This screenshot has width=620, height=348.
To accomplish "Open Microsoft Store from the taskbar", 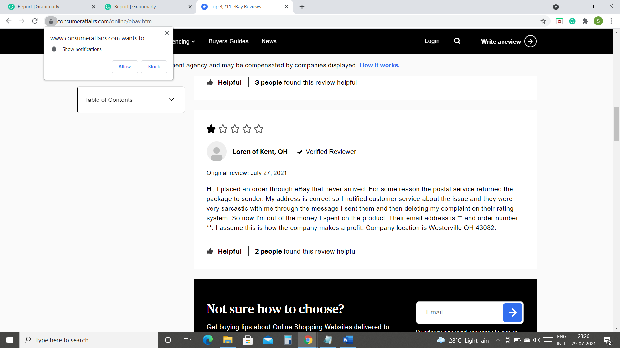I will tap(248, 340).
